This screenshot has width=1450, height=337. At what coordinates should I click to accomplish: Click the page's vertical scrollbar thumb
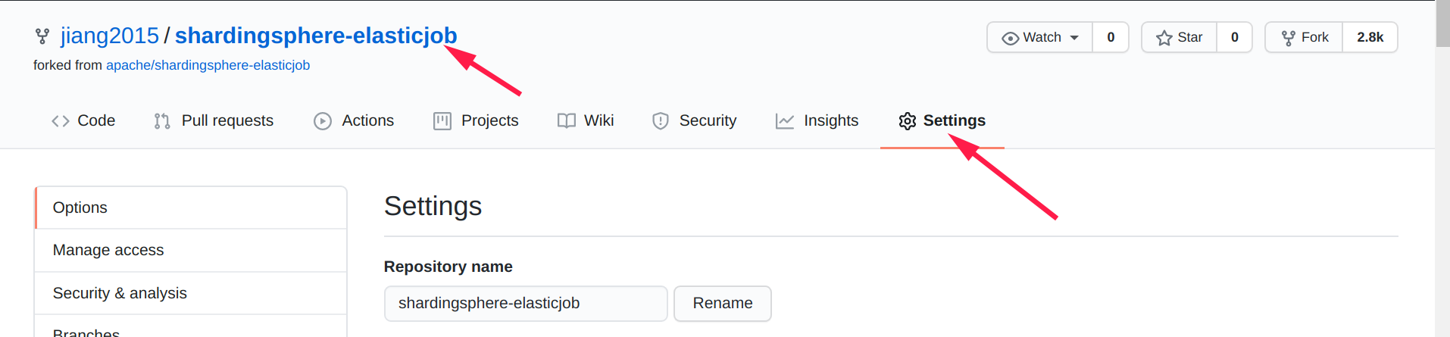pyautogui.click(x=1442, y=23)
